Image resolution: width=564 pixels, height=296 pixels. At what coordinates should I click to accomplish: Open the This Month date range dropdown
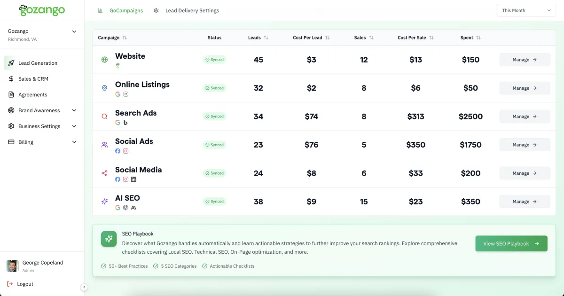click(526, 10)
